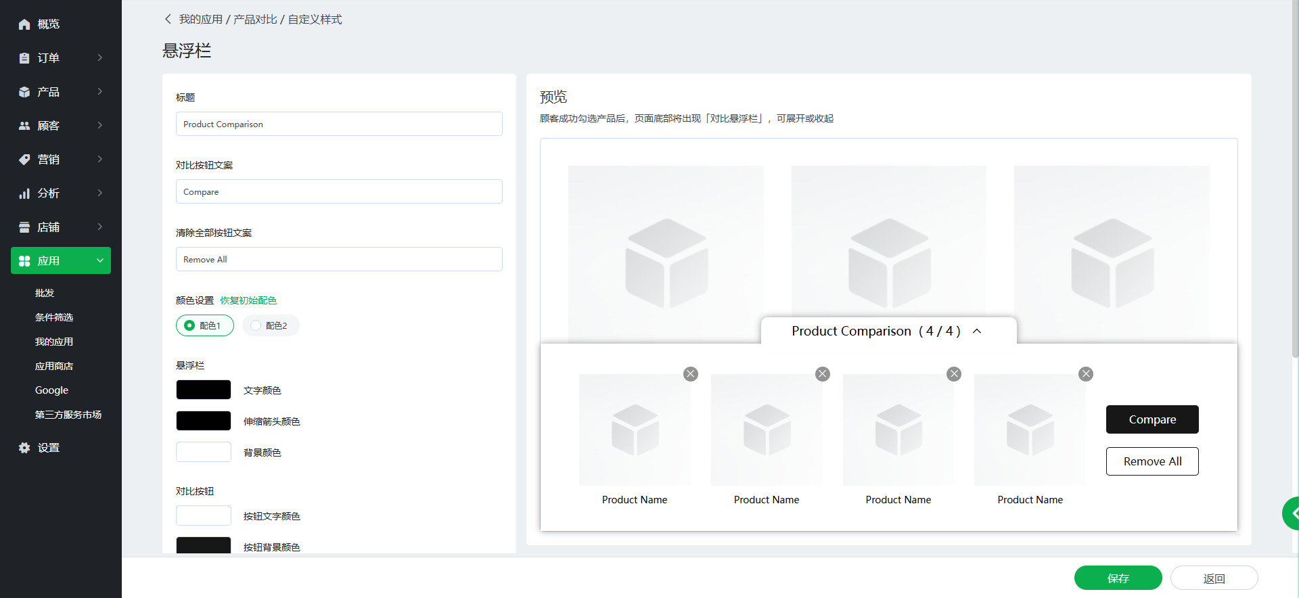Open the 文字颜色 black color swatch
The width and height of the screenshot is (1299, 598).
click(x=204, y=390)
